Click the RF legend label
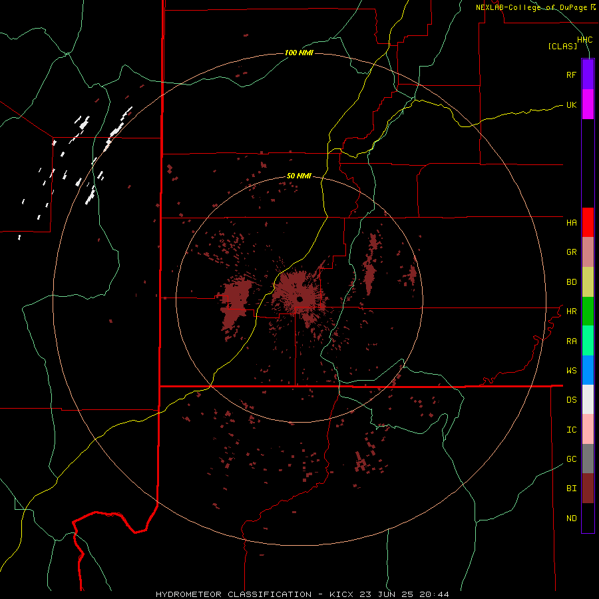Viewport: 599px width, 599px height. pos(571,75)
